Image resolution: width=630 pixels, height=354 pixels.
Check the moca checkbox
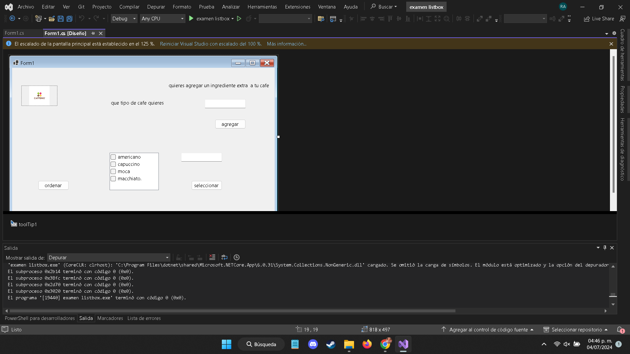pos(113,171)
